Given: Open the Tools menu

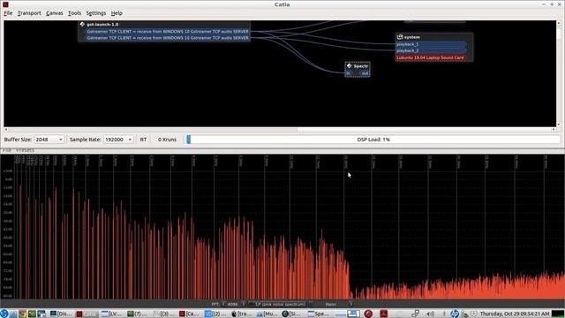Looking at the screenshot, I should pyautogui.click(x=74, y=13).
